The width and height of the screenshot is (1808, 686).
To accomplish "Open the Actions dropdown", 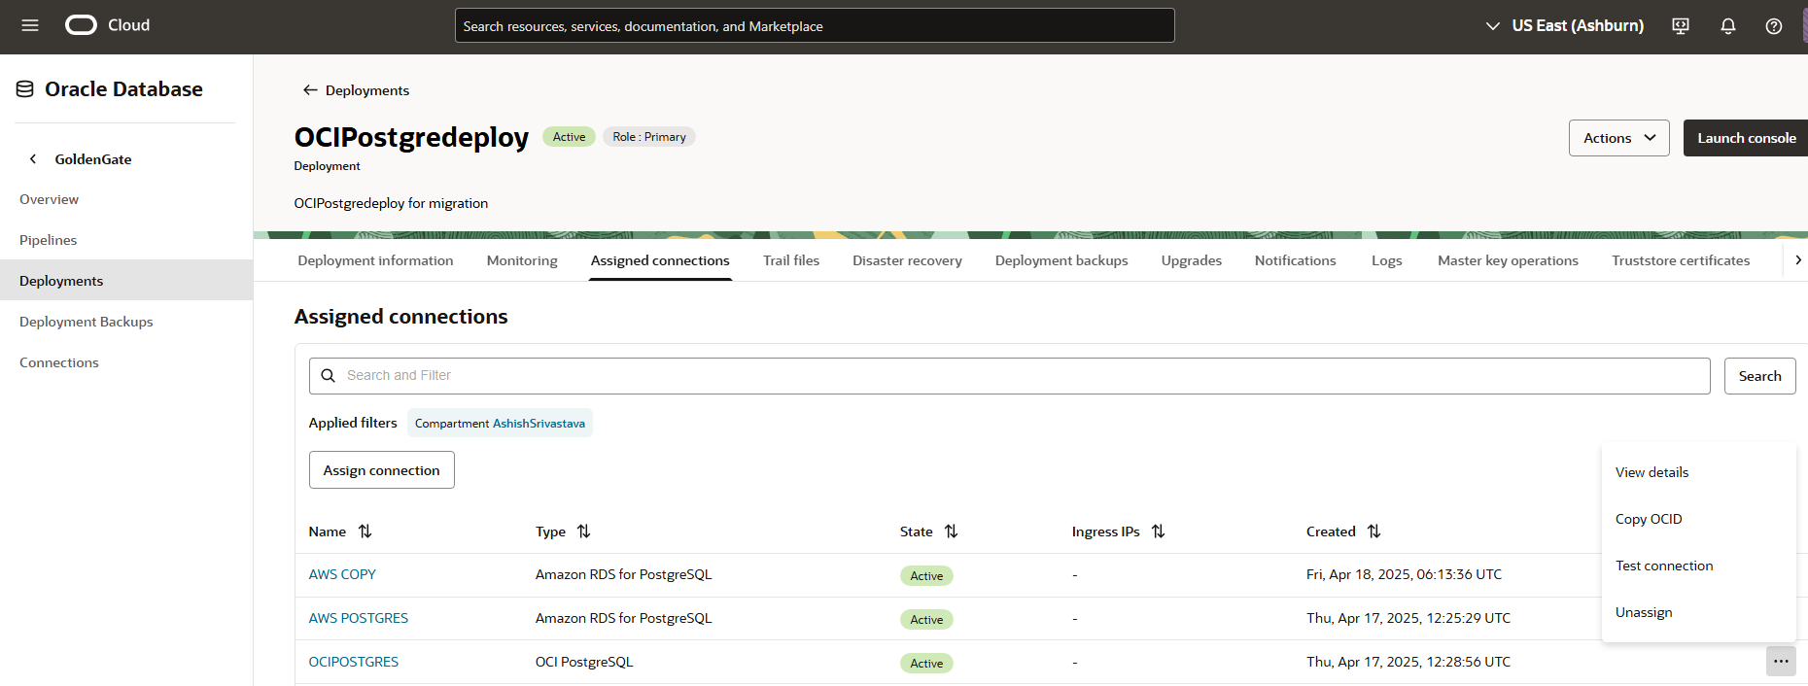I will 1618,138.
